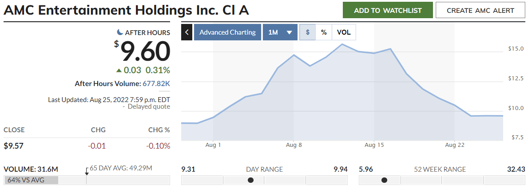Screen dimensions: 532x189
Task: Click Aug 15 date on chart axis
Action: coord(374,145)
